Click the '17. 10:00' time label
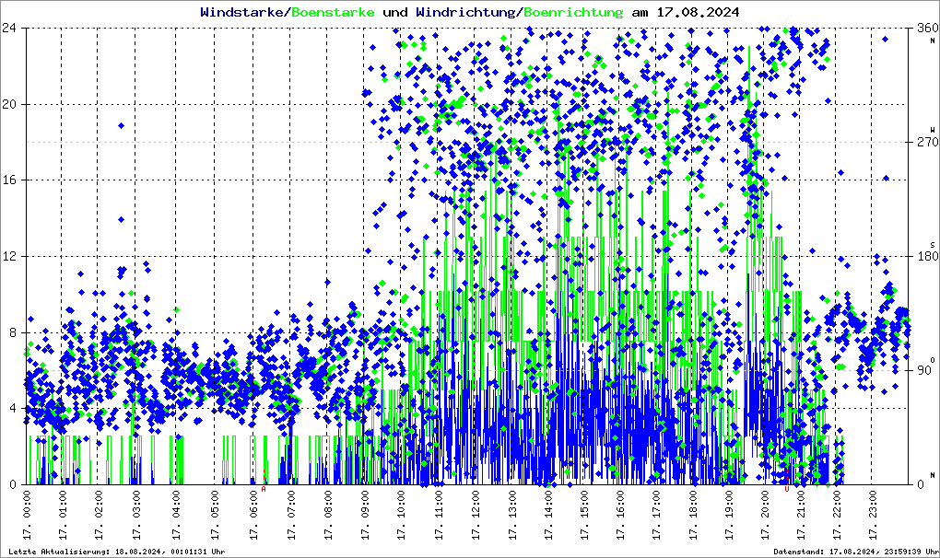The height and width of the screenshot is (558, 940). [401, 515]
